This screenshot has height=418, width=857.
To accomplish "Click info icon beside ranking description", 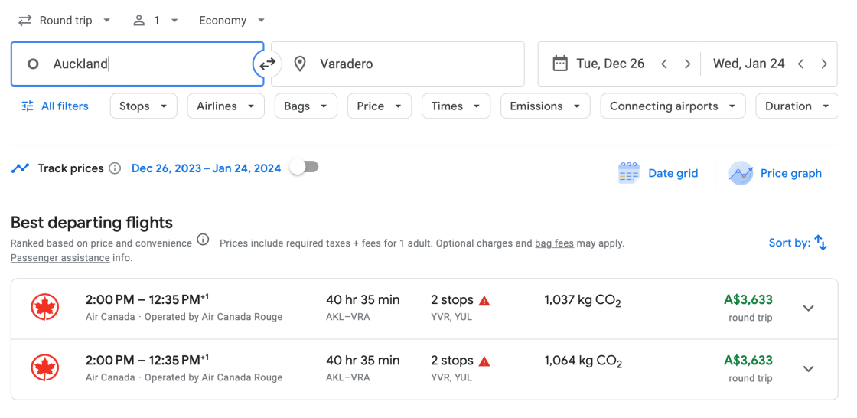I will pos(203,240).
